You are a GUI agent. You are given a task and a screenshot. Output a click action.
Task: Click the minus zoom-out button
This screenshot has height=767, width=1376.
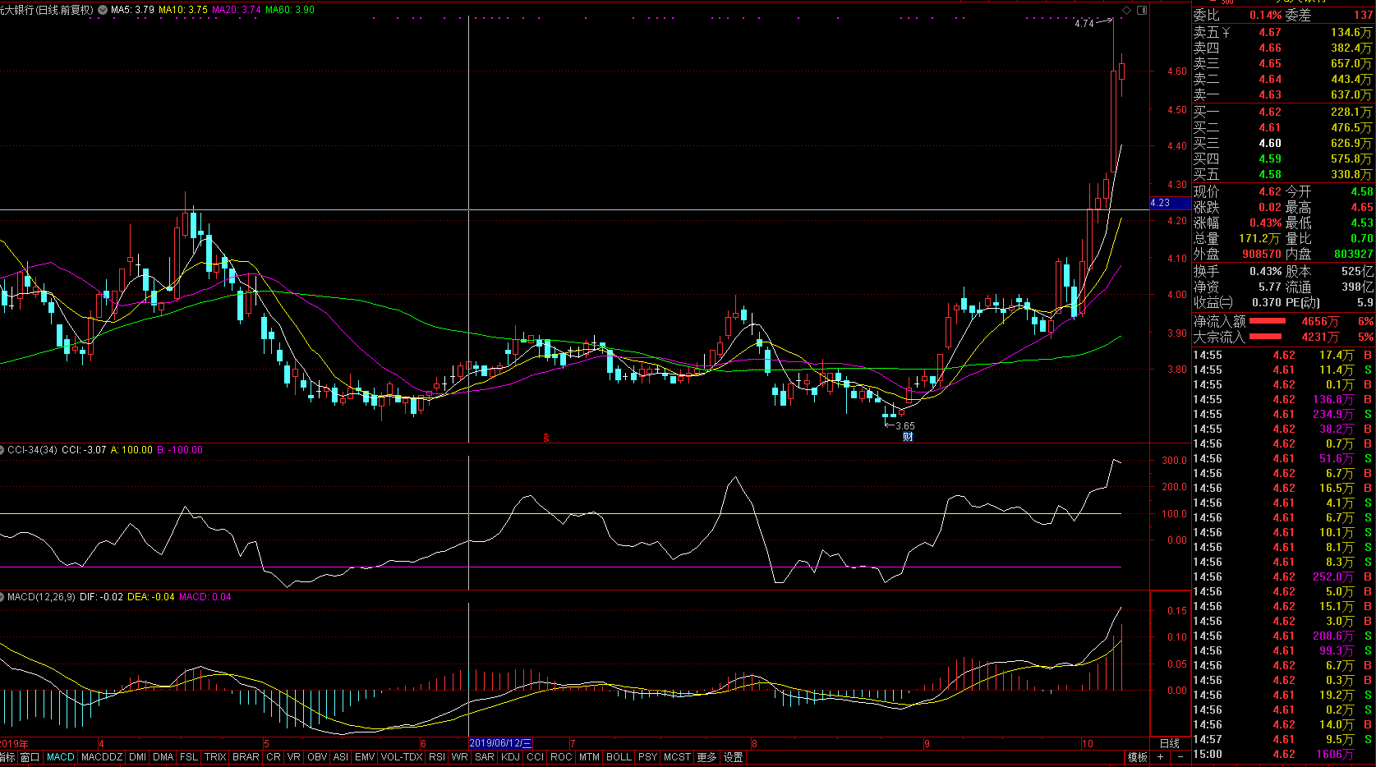point(1180,757)
